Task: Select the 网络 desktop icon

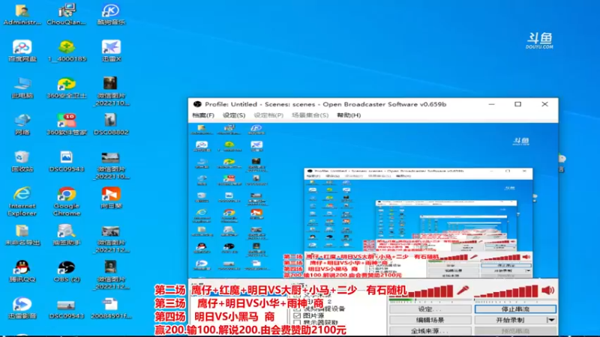Action: (22, 124)
